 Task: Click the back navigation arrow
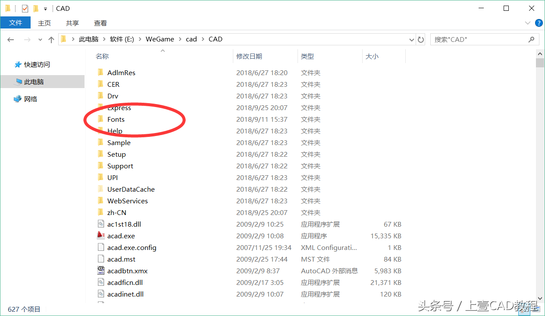[10, 39]
